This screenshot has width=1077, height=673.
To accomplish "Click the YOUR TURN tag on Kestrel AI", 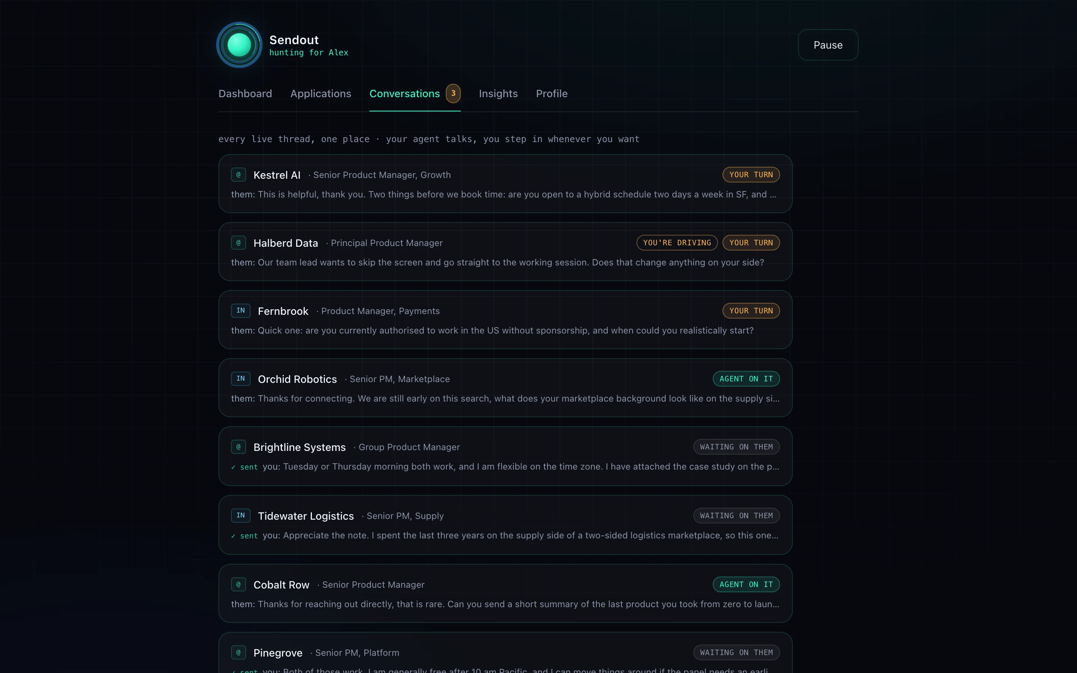I will [751, 175].
